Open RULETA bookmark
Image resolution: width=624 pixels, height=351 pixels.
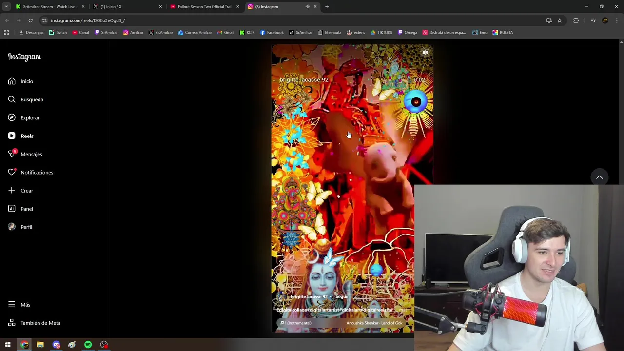pyautogui.click(x=503, y=33)
